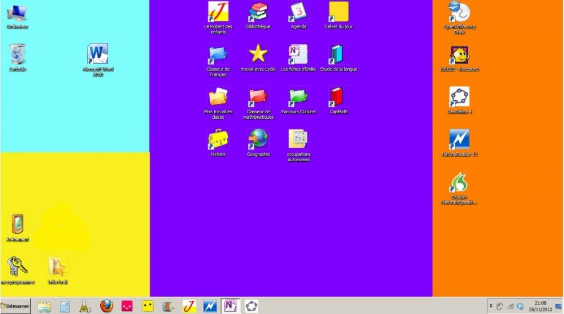Viewport: 564px width, 314px height.
Task: Select the GeoGebra 4 desktop icon
Action: [x=459, y=97]
